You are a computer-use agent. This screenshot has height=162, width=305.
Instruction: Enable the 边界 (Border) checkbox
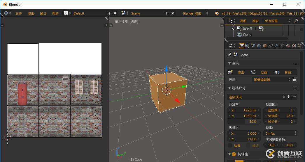coord(230,145)
